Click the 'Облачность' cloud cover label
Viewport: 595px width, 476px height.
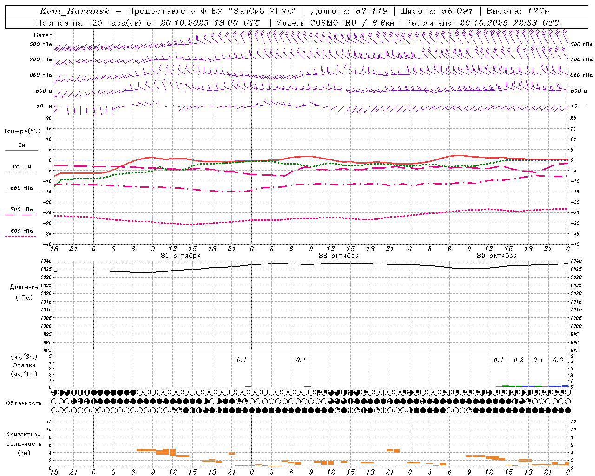24,403
